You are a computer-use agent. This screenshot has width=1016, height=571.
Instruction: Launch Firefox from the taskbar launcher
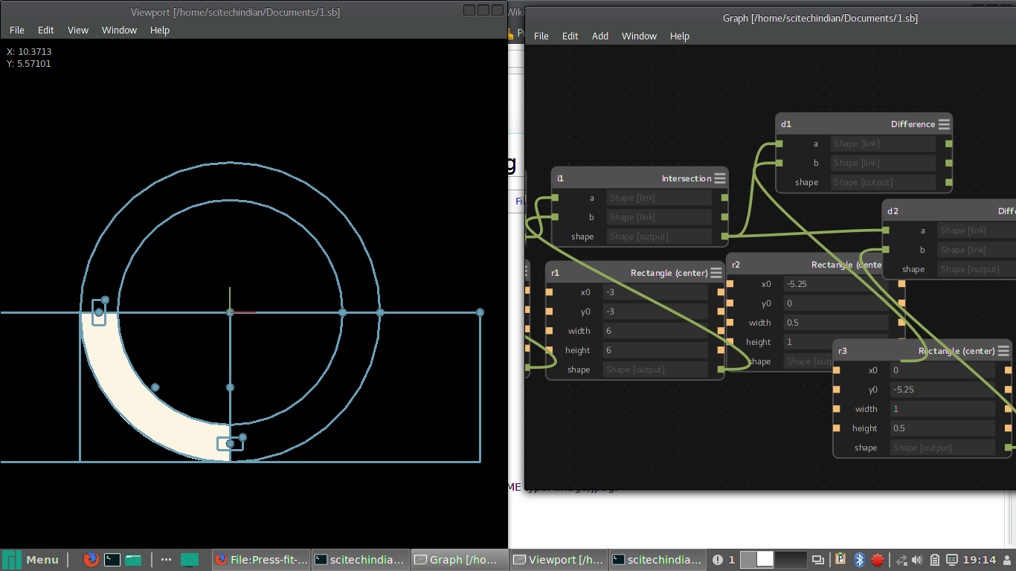[91, 560]
